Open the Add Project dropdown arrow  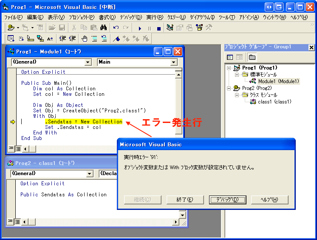click(x=18, y=28)
